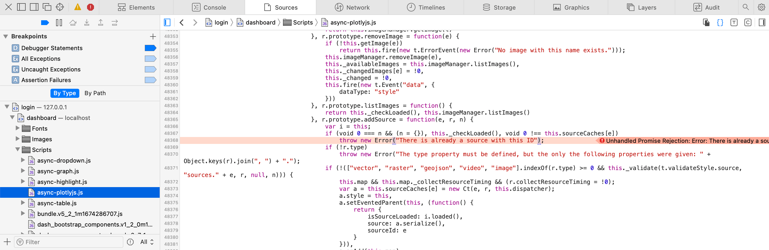The height and width of the screenshot is (250, 769).
Task: Toggle code coverage C button
Action: coord(748,22)
